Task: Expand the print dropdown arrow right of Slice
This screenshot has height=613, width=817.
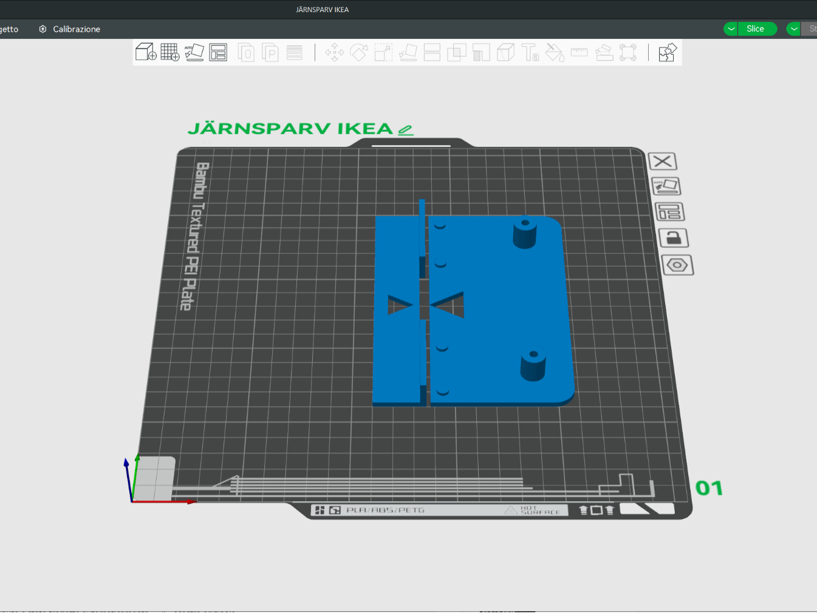Action: 793,29
